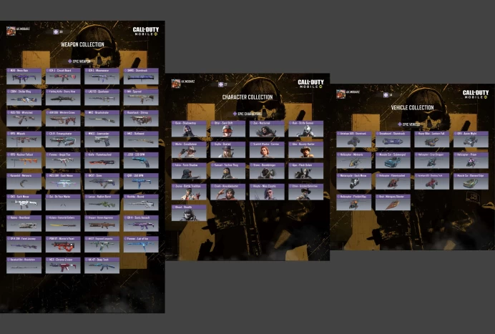Screen dimensions: 495x334
Task: Select the QQ9 Sonic Assault weapon card
Action: 141,224
